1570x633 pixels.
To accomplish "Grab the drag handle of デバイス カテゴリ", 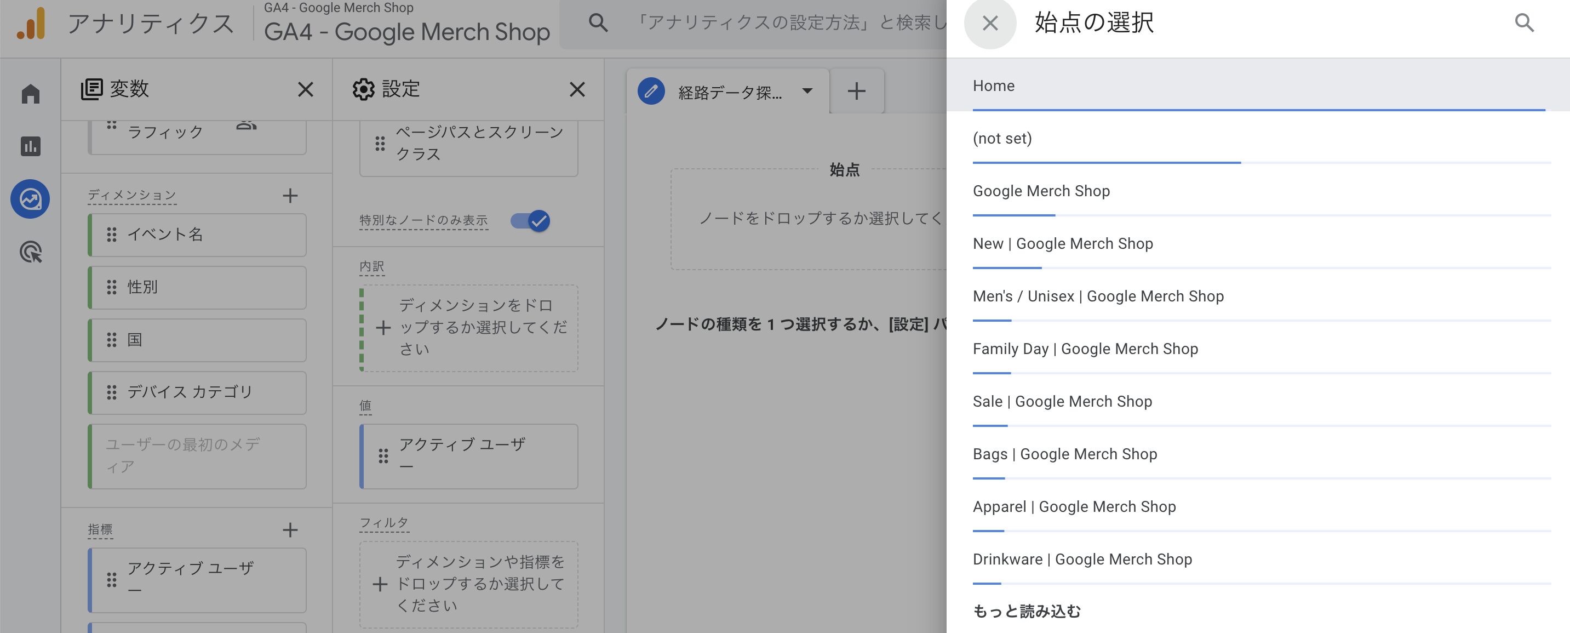I will (x=112, y=392).
